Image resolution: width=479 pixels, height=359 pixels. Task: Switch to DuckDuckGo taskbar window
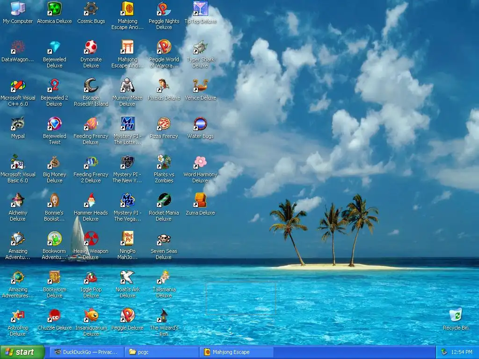point(87,352)
